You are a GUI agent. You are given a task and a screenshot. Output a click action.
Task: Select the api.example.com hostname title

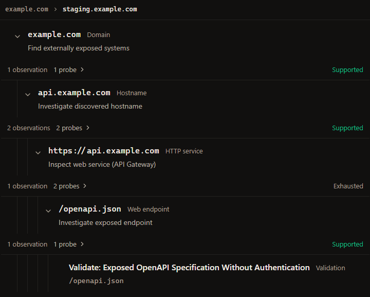point(74,93)
